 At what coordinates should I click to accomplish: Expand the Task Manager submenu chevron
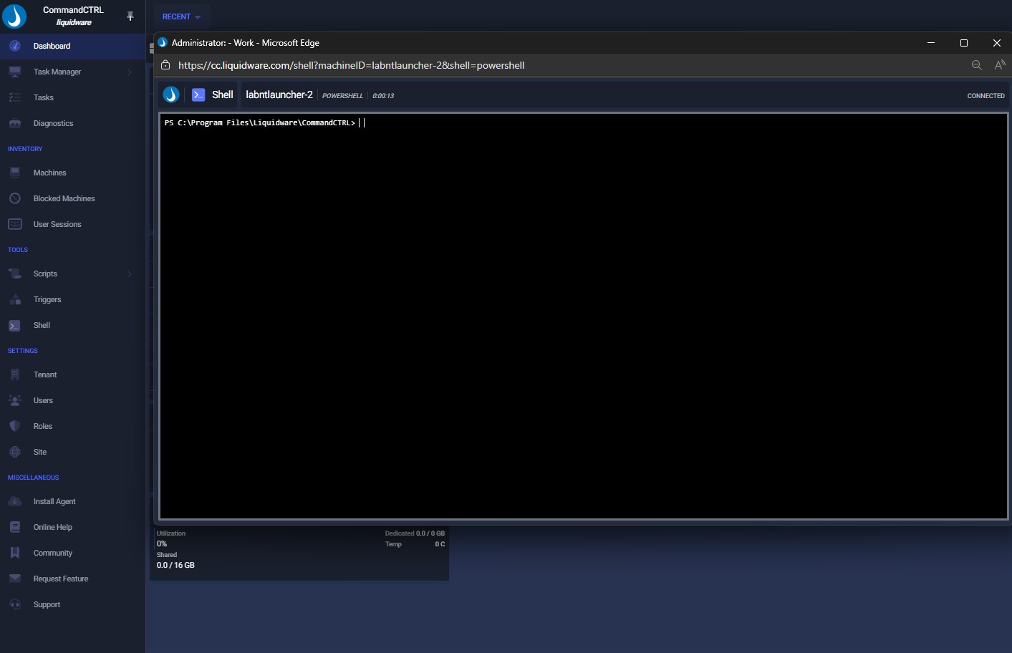pos(130,72)
